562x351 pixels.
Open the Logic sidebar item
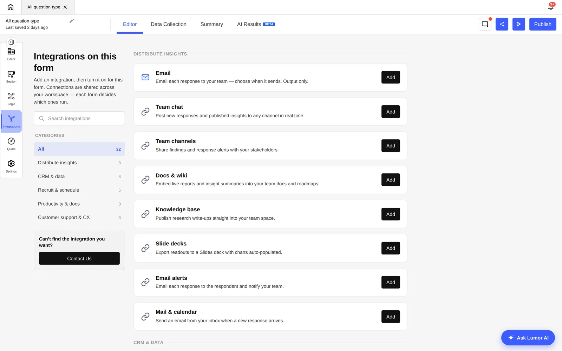(11, 99)
